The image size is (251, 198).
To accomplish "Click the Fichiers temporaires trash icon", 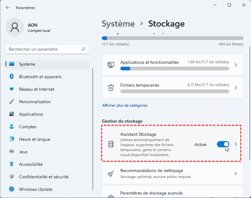I will pos(111,88).
